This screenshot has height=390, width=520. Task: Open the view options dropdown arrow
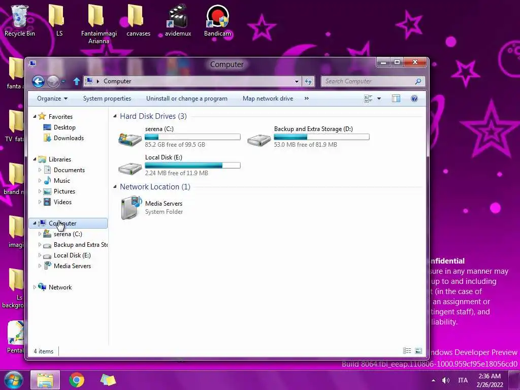tap(379, 99)
